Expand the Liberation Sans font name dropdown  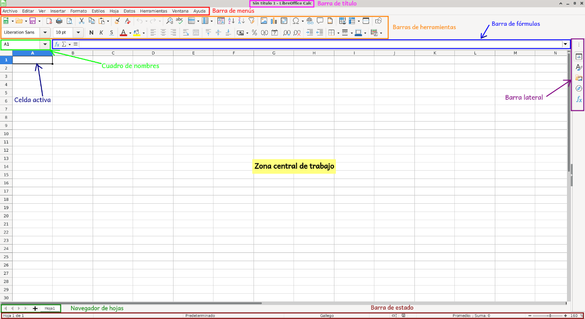point(45,33)
